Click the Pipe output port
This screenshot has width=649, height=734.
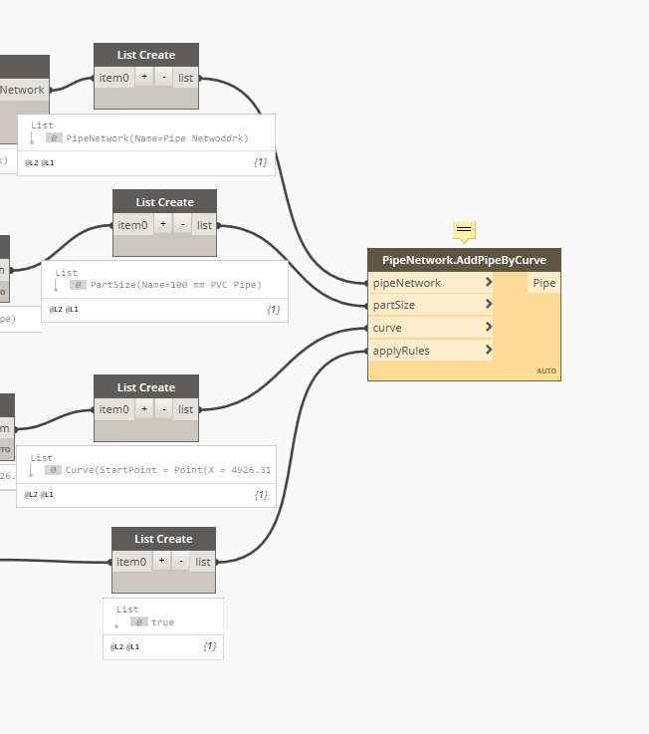pyautogui.click(x=544, y=283)
